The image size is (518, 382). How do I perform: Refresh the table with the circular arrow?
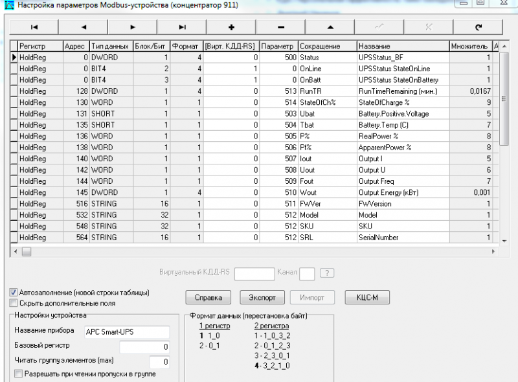478,27
